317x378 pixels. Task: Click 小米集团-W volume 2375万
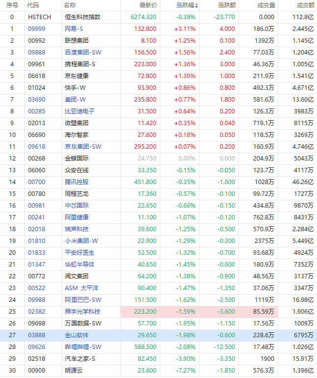(x=264, y=241)
